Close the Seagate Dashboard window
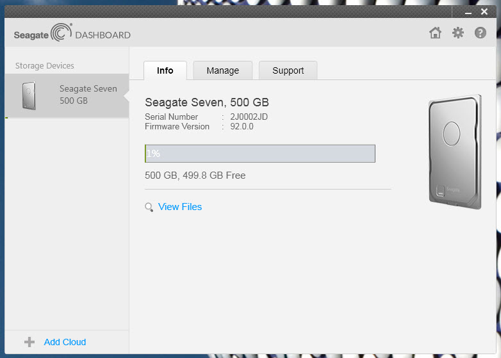Viewport: 501px width, 358px height. (x=484, y=12)
